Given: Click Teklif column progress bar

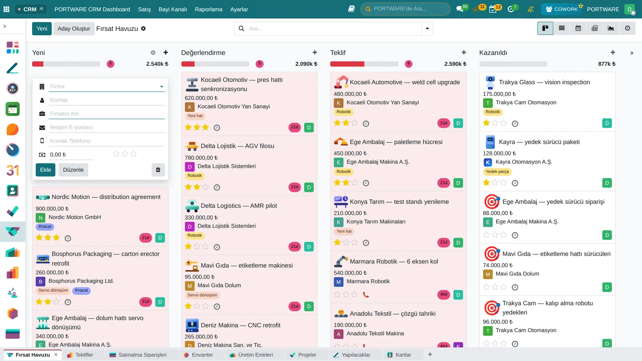Looking at the screenshot, I should [x=364, y=64].
